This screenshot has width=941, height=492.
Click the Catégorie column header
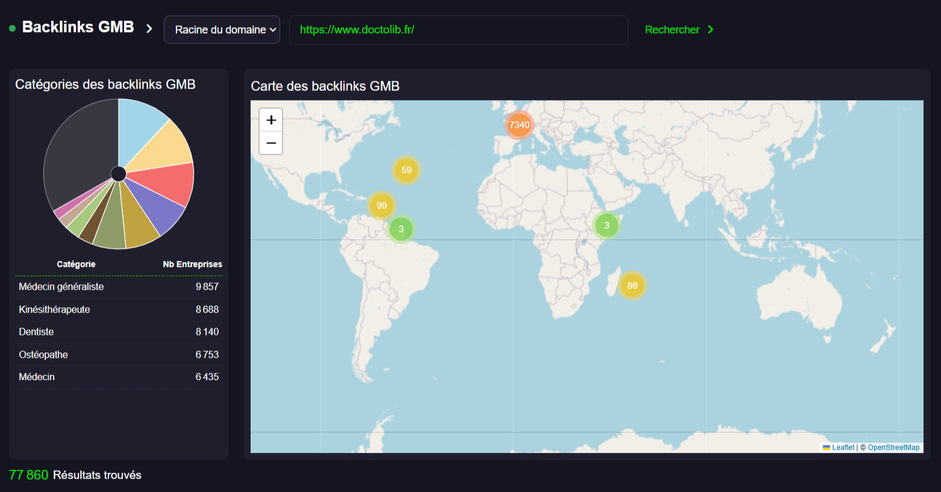(x=76, y=264)
